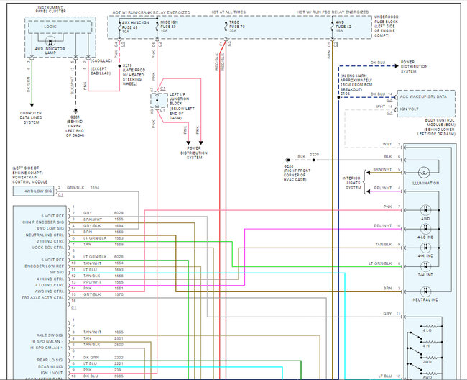This screenshot has width=467, height=380.
Task: Click the LOCK SOL CTRL pin label
Action: [48, 248]
